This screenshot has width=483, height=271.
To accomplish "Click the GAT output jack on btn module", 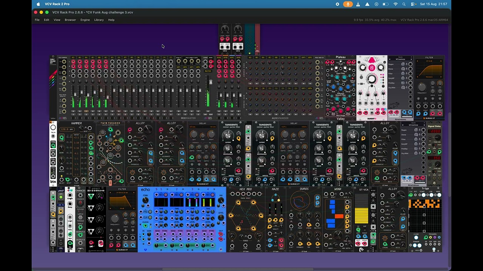I will coord(53,154).
